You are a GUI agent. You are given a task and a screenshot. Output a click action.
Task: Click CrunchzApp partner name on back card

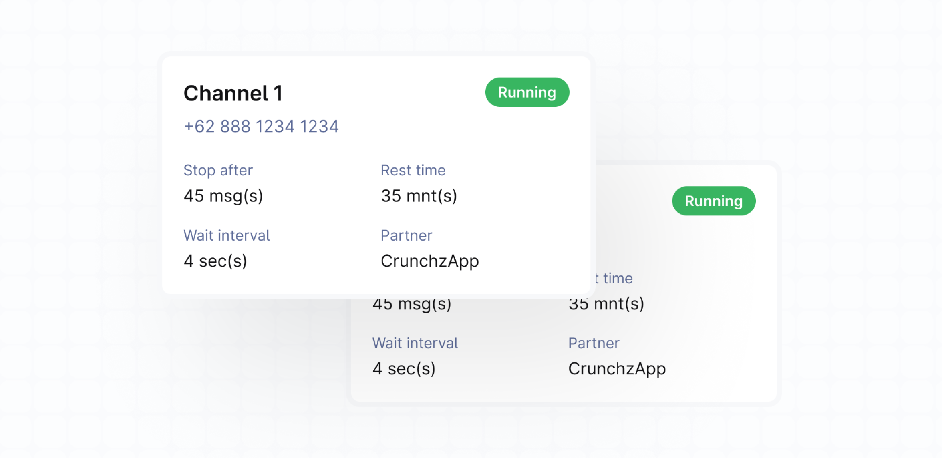click(x=617, y=369)
